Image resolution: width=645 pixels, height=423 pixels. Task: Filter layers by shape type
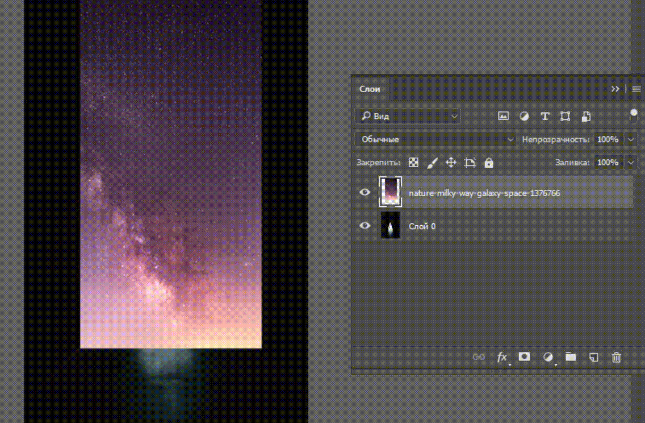565,116
